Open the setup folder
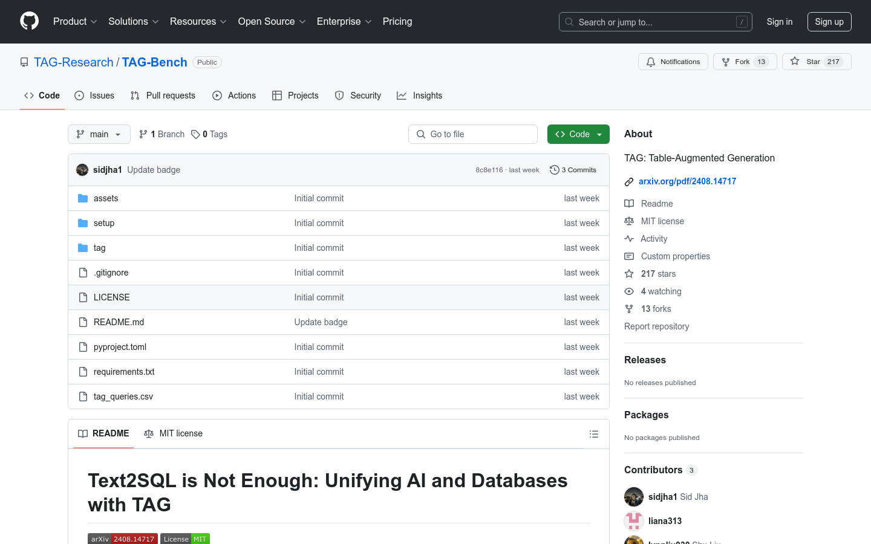The height and width of the screenshot is (544, 871). [104, 223]
